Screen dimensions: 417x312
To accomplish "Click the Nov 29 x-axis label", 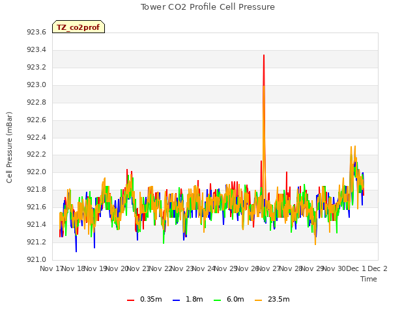I will (x=312, y=268).
